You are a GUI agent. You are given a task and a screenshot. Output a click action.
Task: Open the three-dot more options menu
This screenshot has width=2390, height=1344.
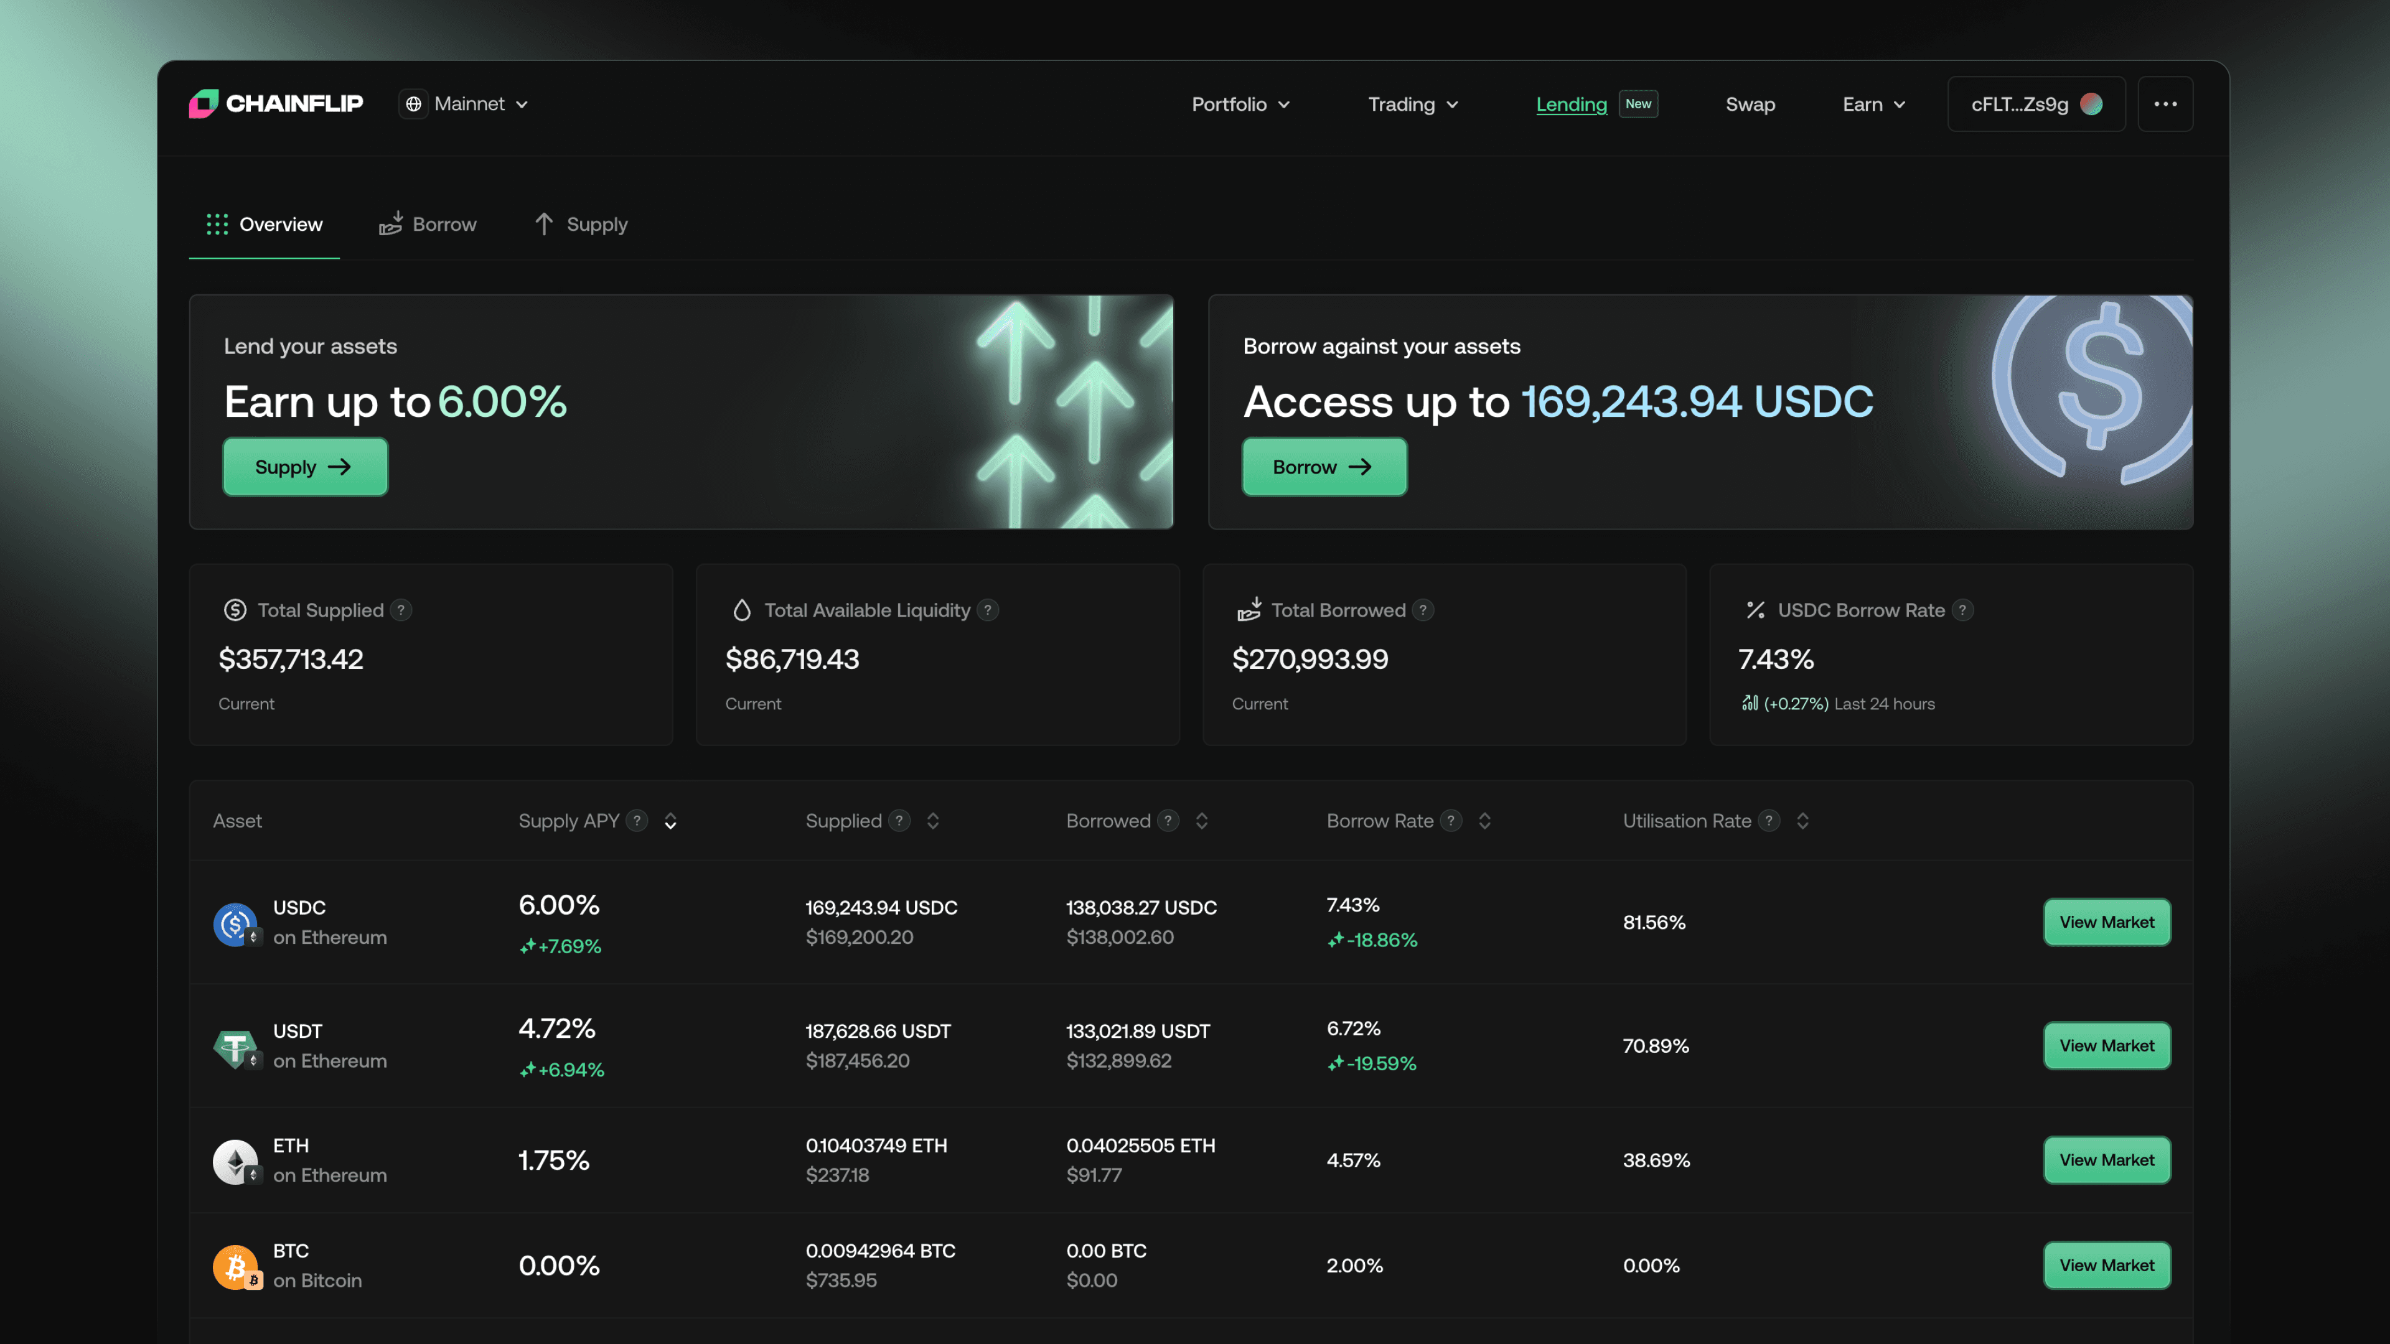(2165, 104)
